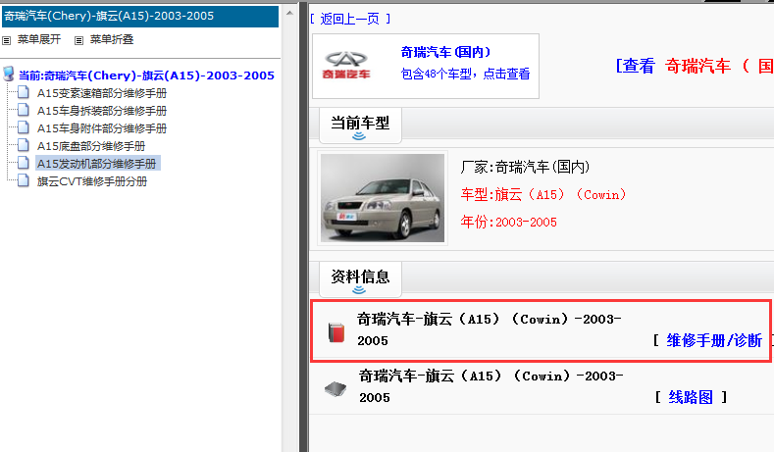This screenshot has width=774, height=452.
Task: Open the 线路图 link
Action: point(691,397)
